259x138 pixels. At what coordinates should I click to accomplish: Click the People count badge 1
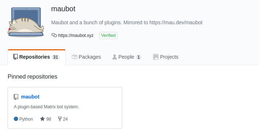[x=139, y=57]
